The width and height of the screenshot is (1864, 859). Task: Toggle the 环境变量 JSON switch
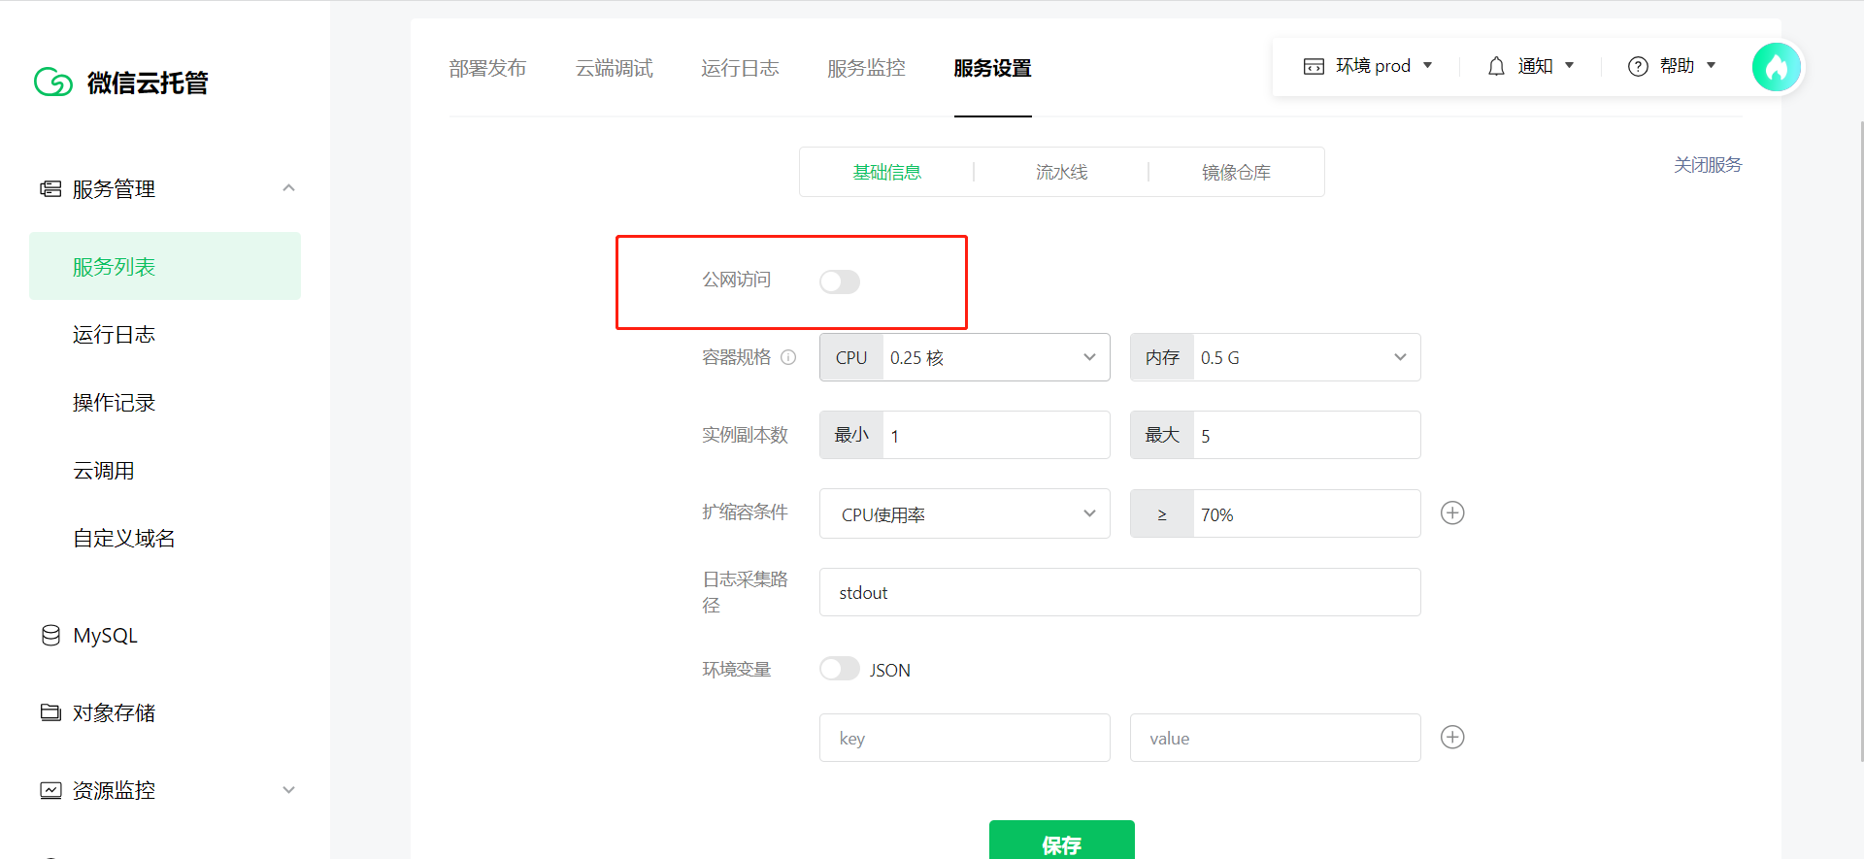click(840, 669)
